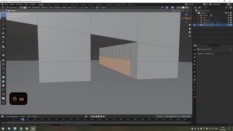Choose the Scale tool

3,33
